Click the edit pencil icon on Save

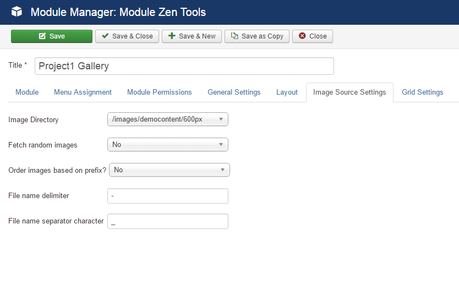[x=42, y=36]
